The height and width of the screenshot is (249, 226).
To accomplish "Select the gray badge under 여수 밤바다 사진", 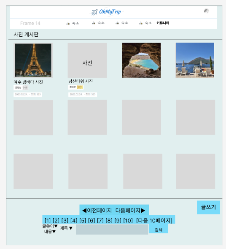I will (25, 87).
